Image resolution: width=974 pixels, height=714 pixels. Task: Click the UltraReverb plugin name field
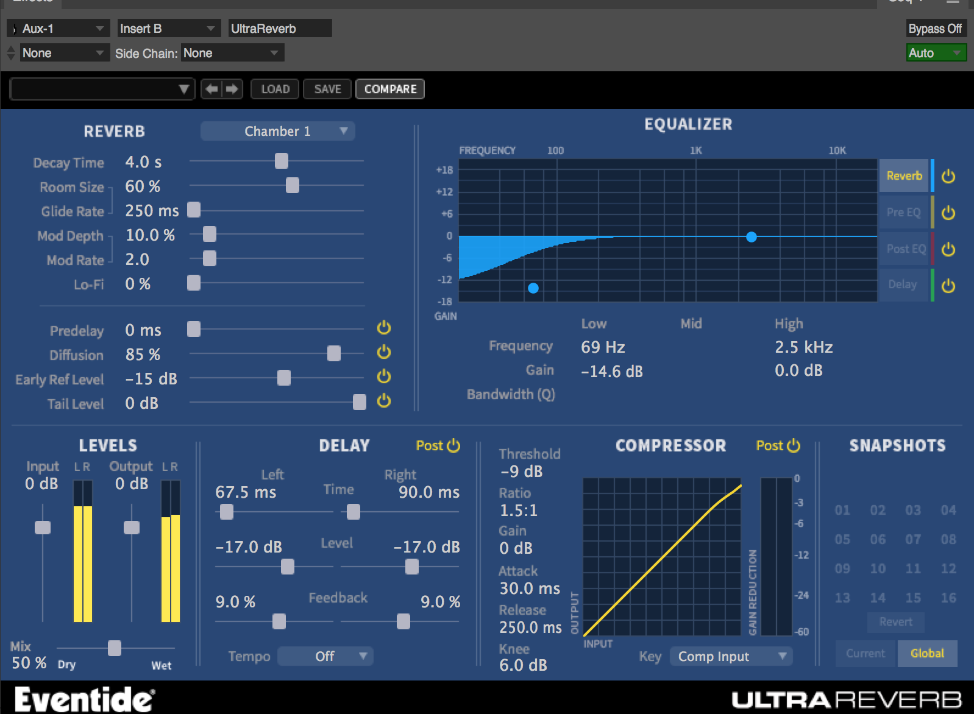(280, 29)
